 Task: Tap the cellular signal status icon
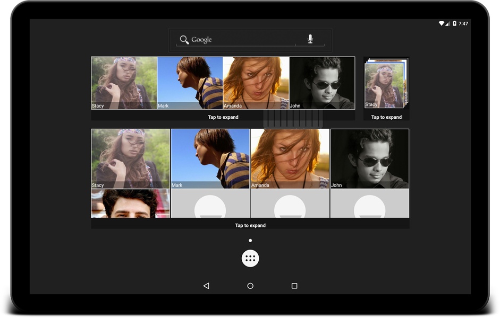(x=448, y=23)
